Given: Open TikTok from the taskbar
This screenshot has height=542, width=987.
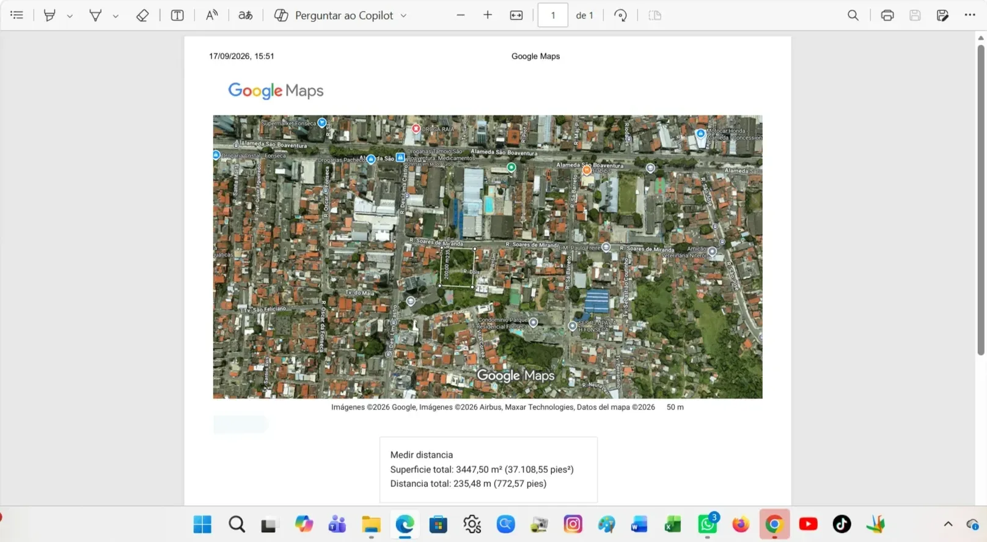Looking at the screenshot, I should [x=842, y=524].
